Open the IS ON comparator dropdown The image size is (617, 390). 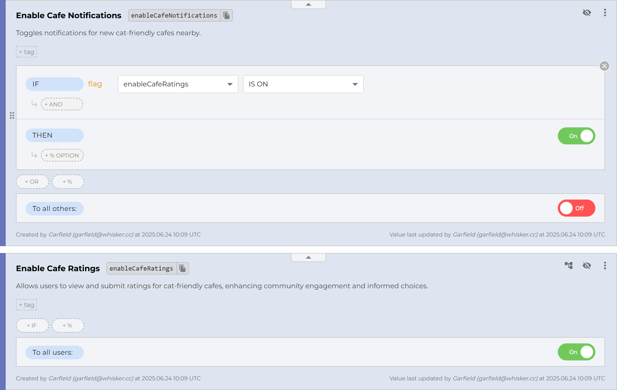tap(303, 84)
